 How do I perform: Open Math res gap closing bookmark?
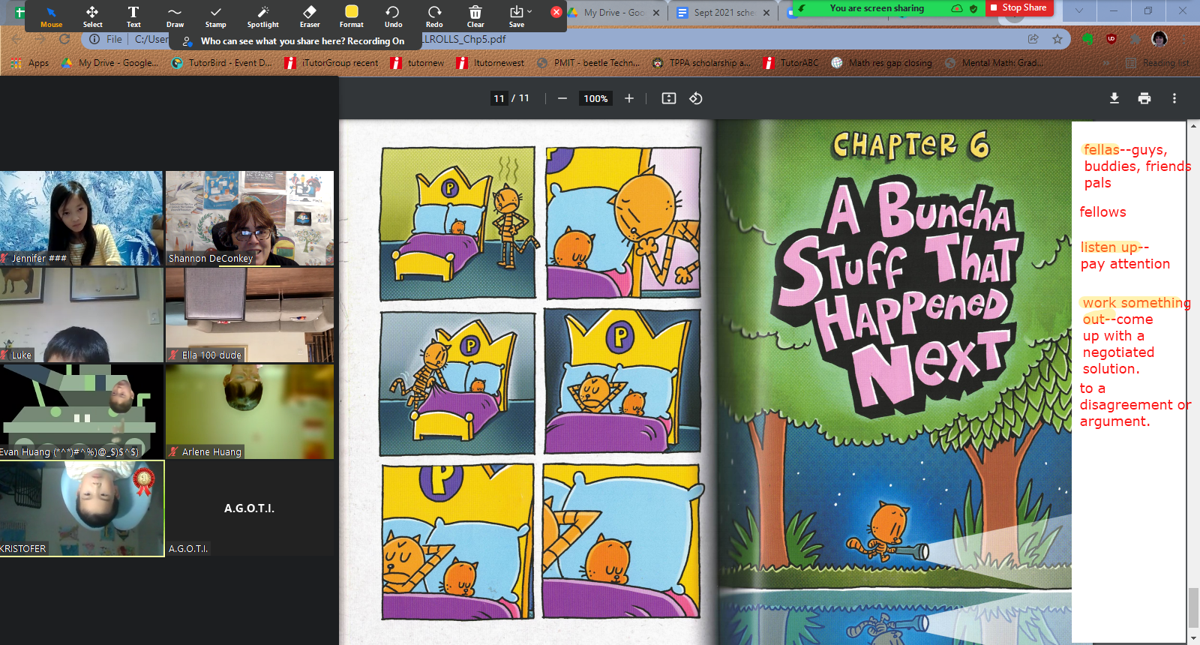(x=882, y=63)
